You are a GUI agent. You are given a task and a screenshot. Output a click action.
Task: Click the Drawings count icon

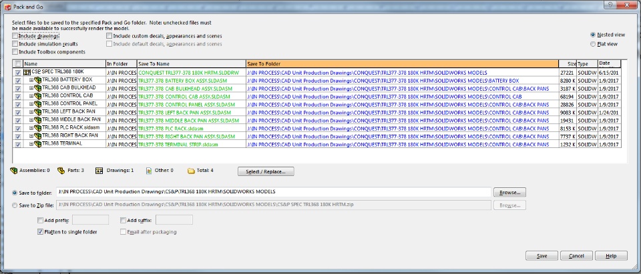click(99, 171)
